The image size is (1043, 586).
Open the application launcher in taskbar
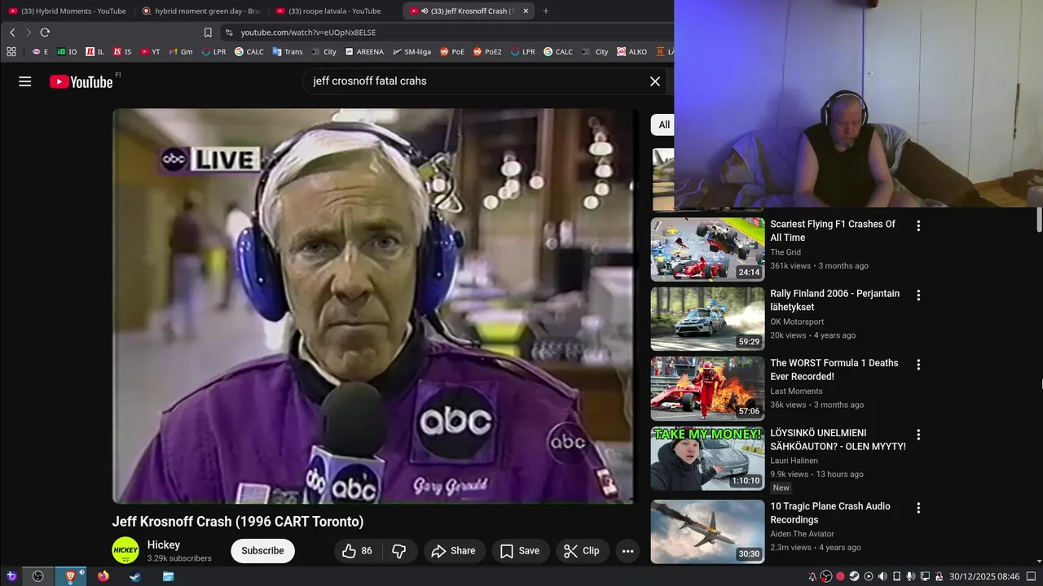[11, 576]
